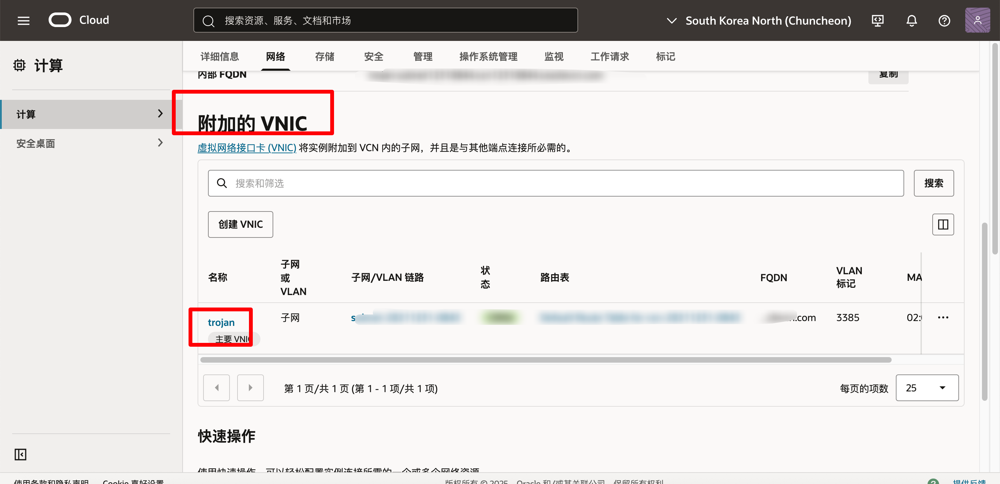This screenshot has height=484, width=1000.
Task: Open the hamburger navigation menu
Action: click(x=23, y=20)
